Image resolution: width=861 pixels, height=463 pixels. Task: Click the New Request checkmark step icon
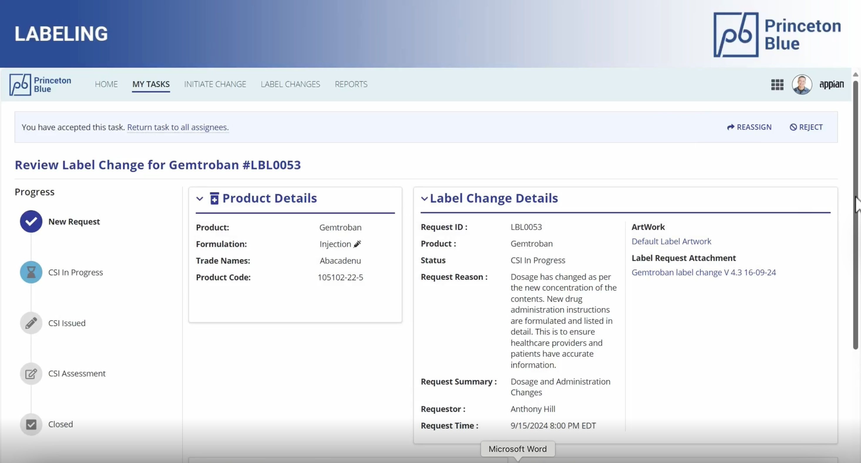point(31,222)
